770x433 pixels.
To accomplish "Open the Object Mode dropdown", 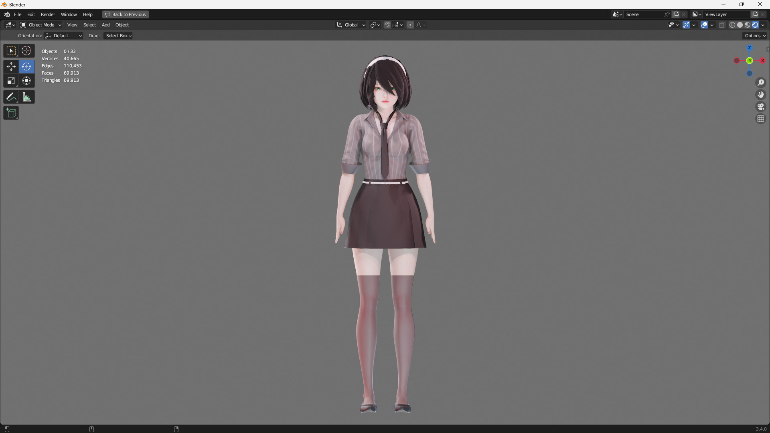I will point(41,25).
